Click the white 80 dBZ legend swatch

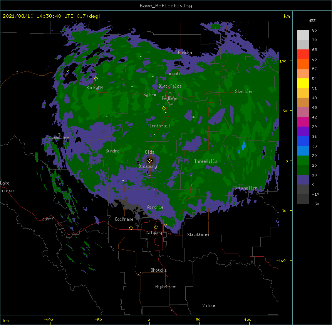tap(303, 35)
